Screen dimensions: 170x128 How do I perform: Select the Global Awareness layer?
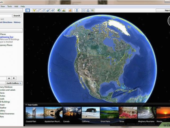[x=7, y=114]
